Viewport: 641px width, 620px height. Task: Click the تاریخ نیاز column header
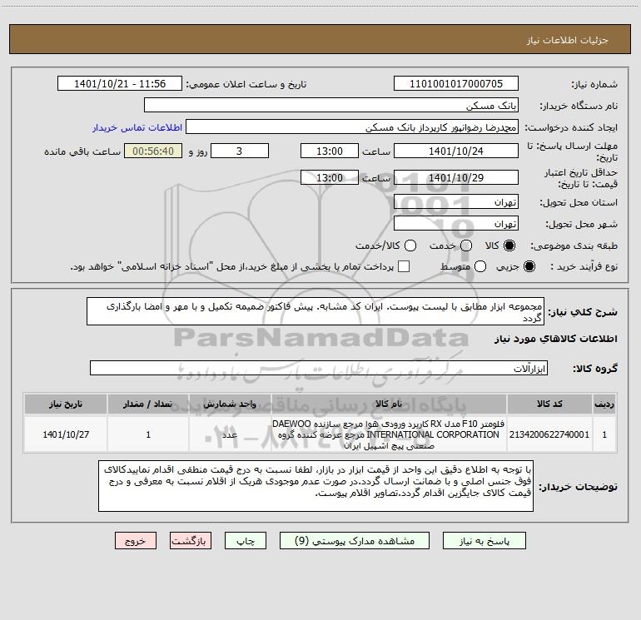66,404
